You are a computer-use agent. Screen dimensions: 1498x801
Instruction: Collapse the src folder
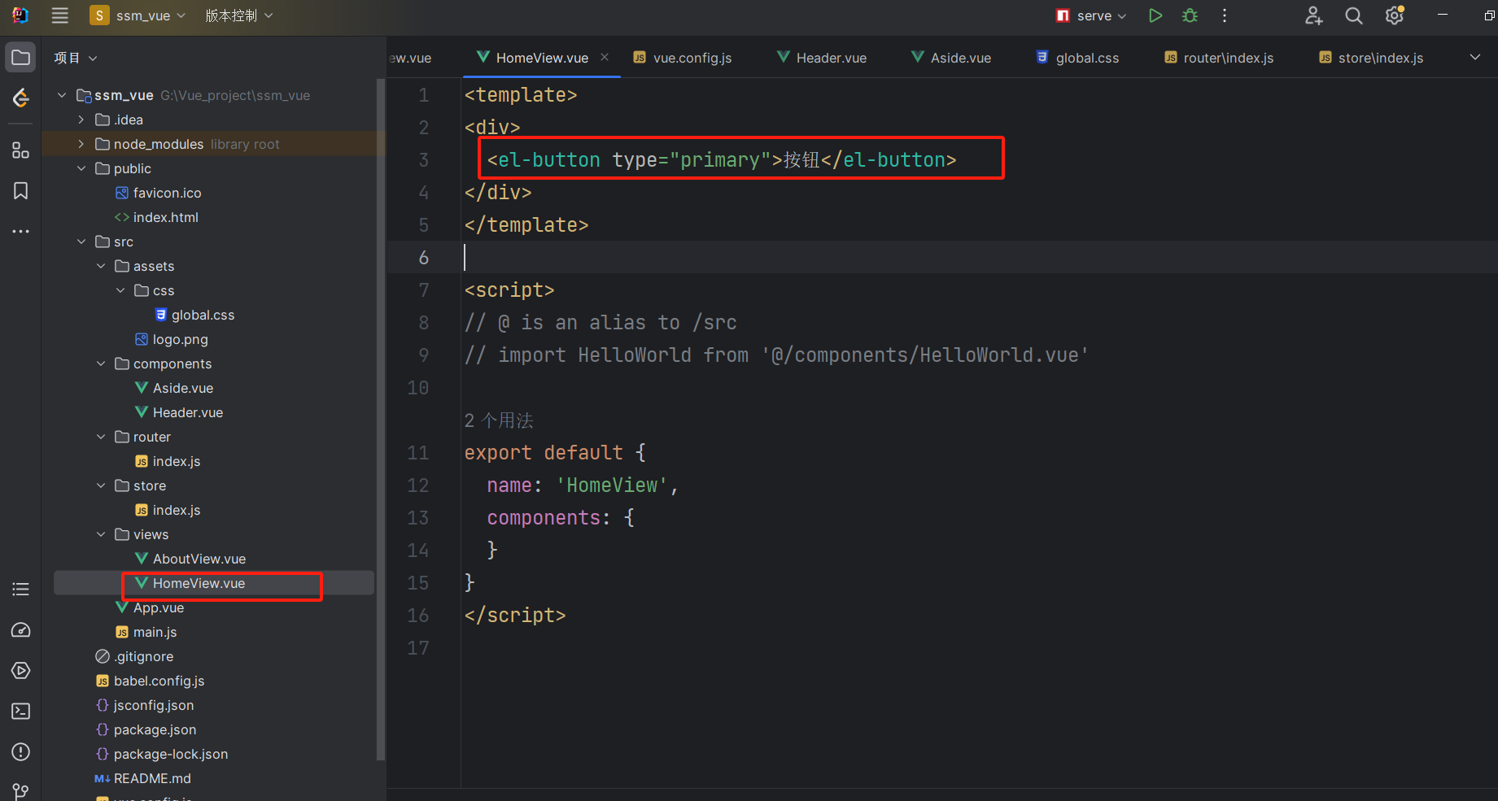point(81,242)
